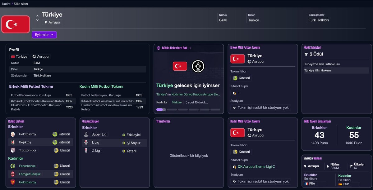The image size is (373, 190).
Task: Click İyi Sayılır rating beside 1. Lig
Action: 131,143
